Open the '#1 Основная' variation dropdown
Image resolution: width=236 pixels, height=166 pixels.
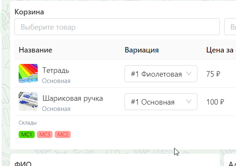(161, 102)
